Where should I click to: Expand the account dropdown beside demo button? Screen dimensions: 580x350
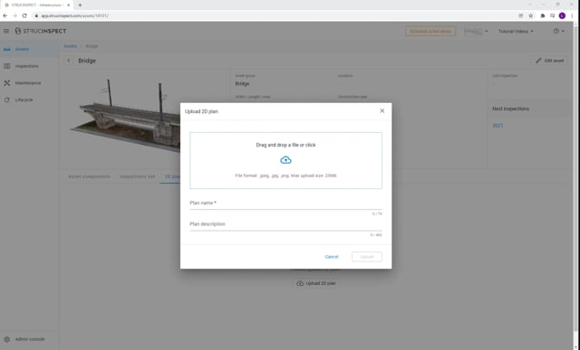pyautogui.click(x=476, y=32)
